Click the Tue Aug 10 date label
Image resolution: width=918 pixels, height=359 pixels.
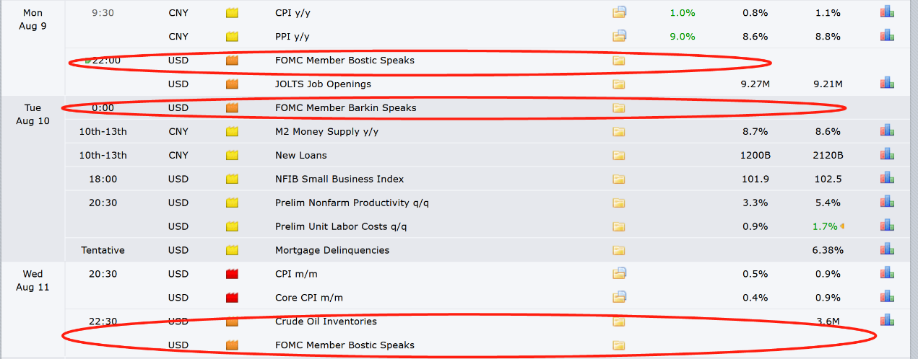point(33,114)
